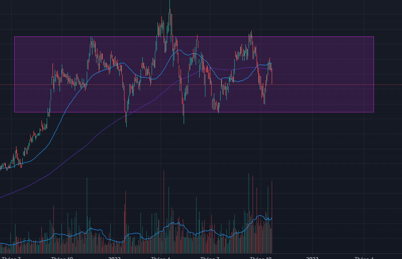Click the 2023 label on time axis

tap(312, 257)
